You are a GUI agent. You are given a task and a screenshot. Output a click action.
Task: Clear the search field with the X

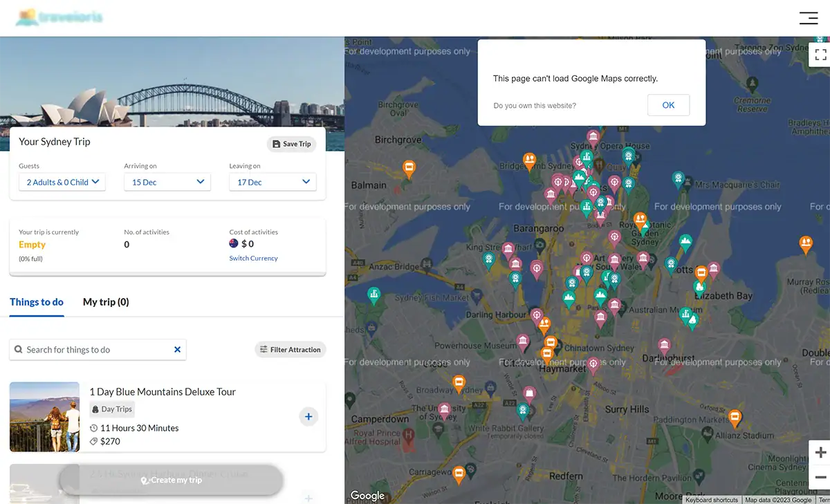(x=177, y=350)
